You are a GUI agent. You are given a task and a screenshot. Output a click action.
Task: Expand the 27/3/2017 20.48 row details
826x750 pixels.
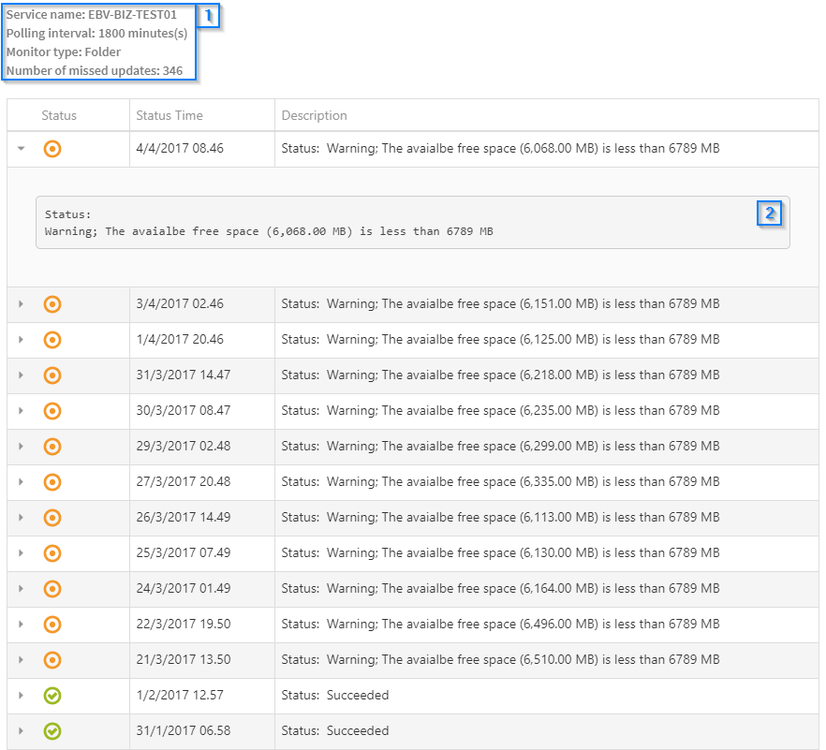(21, 482)
